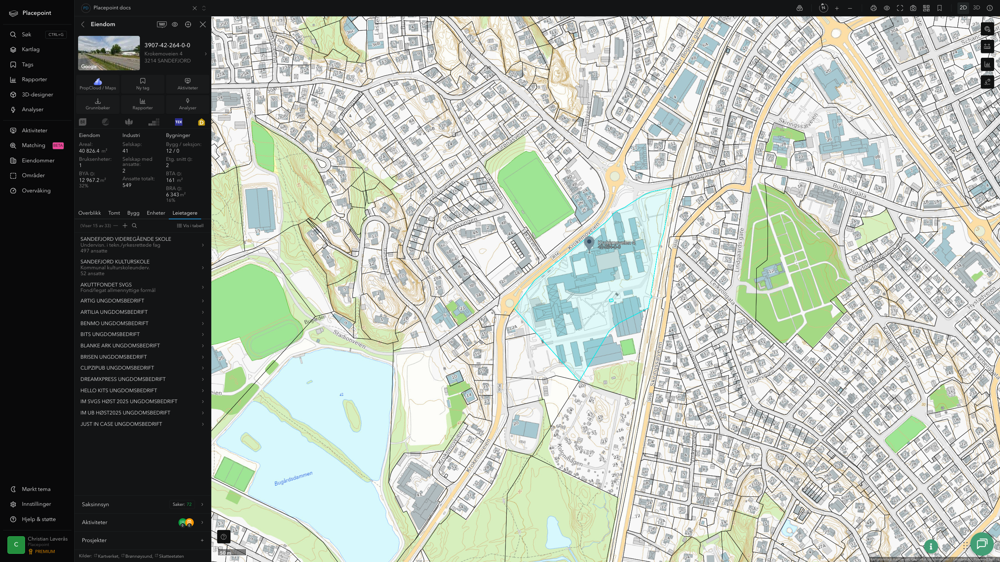This screenshot has width=1000, height=562.
Task: Switch to the Overblikk tab
Action: pos(89,213)
